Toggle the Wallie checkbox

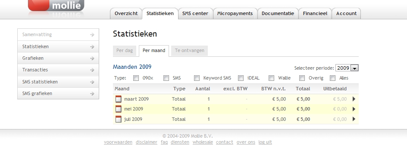tap(272, 78)
